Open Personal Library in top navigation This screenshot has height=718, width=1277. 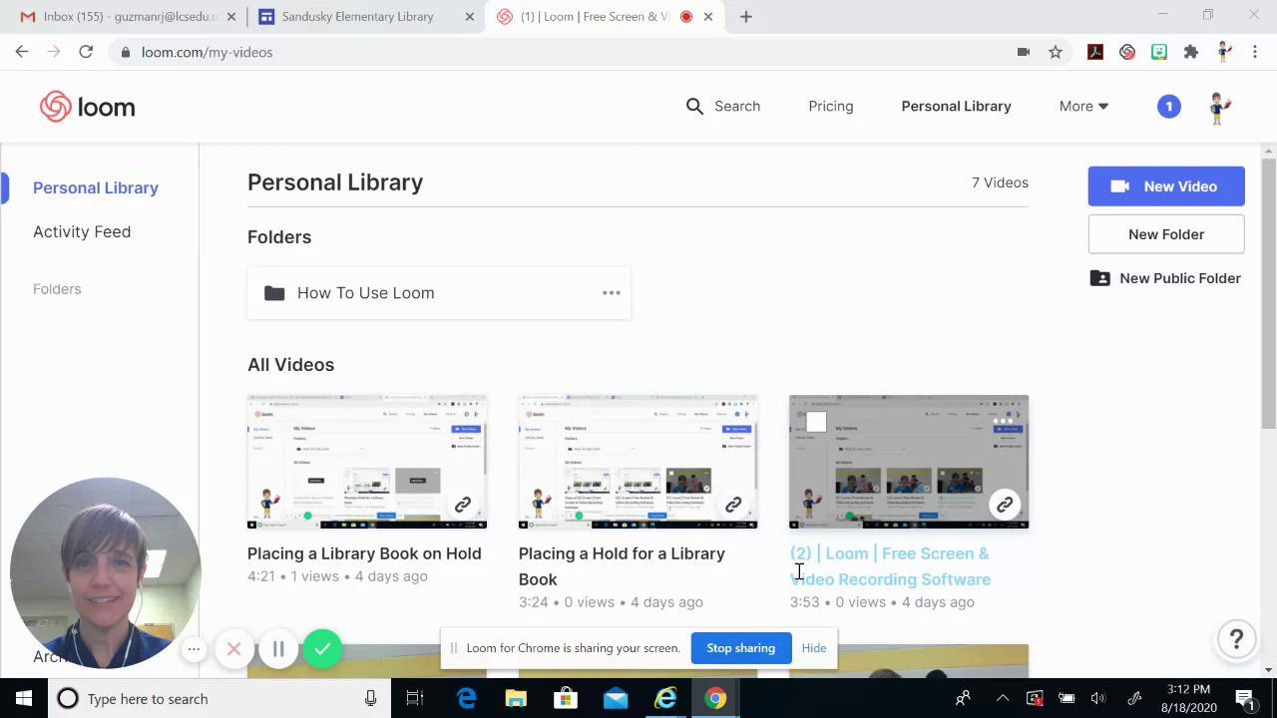(956, 106)
